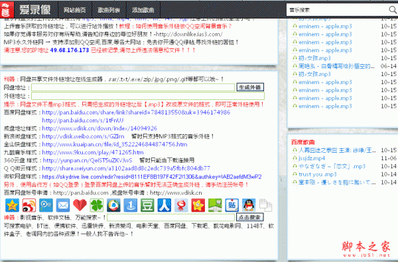
Task: Share to Baidu Tieba 贴 icon
Action: coord(232,205)
